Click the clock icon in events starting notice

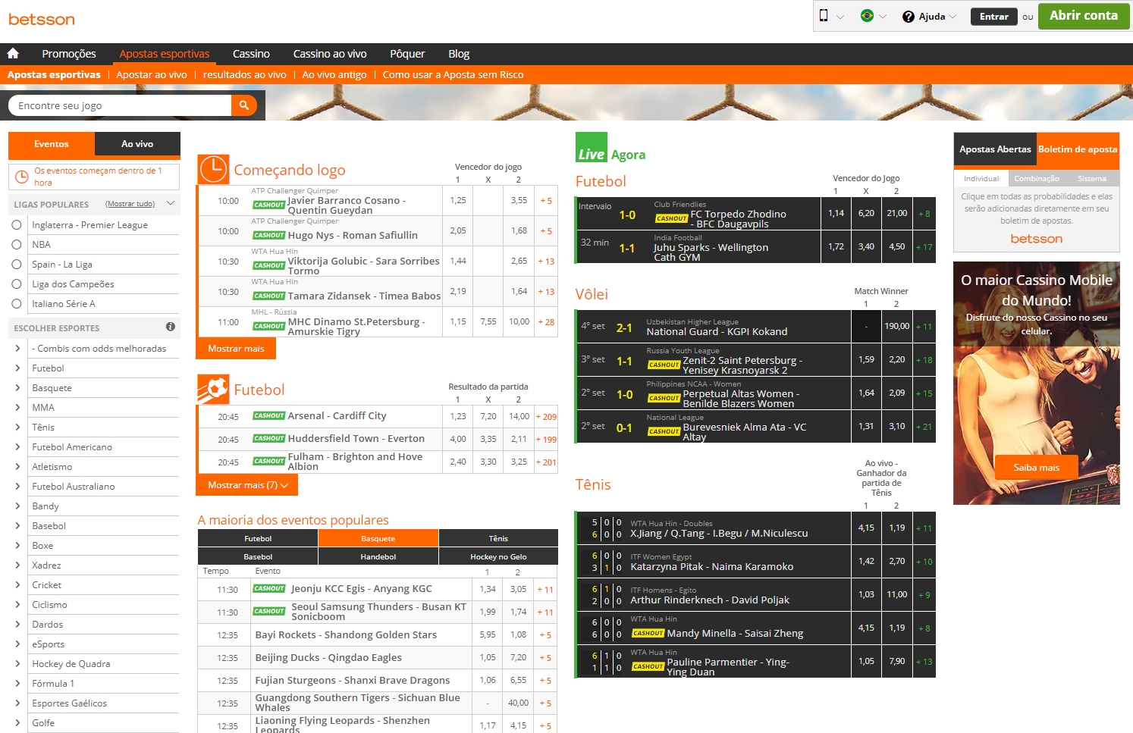click(x=21, y=177)
